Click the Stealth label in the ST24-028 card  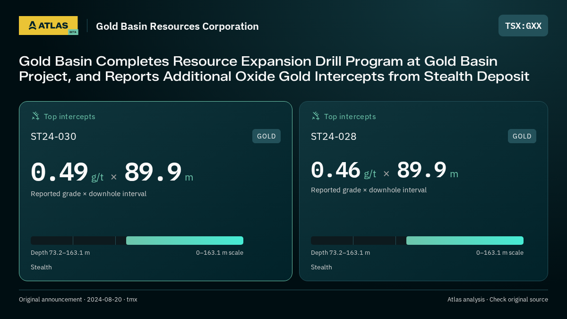pyautogui.click(x=321, y=267)
